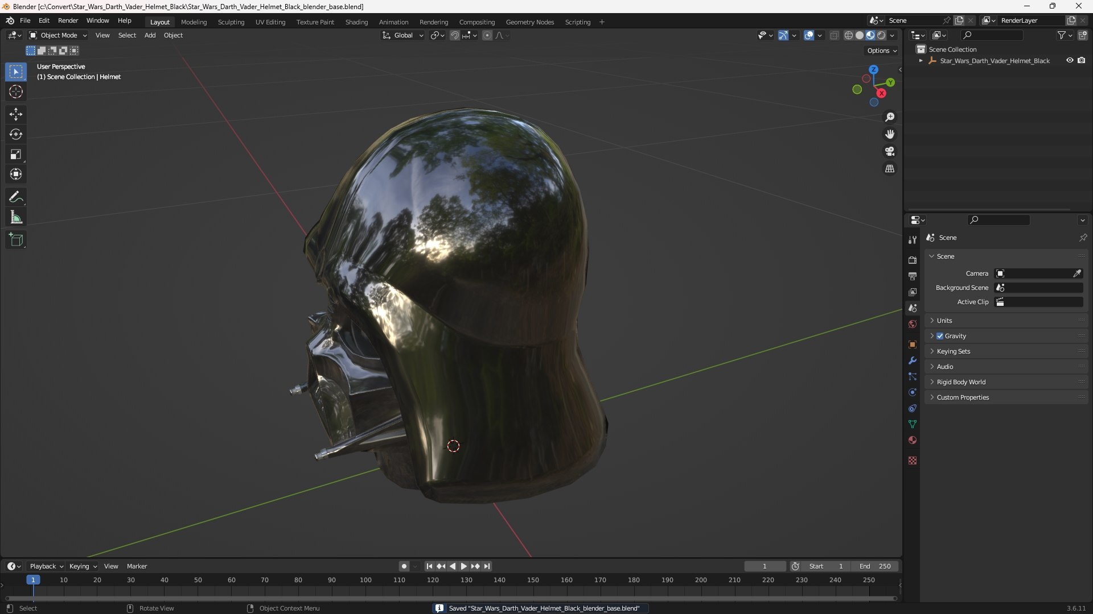Hide Star_Wars_Darth_Vader_Helmet_Black collection in viewport

click(1070, 60)
